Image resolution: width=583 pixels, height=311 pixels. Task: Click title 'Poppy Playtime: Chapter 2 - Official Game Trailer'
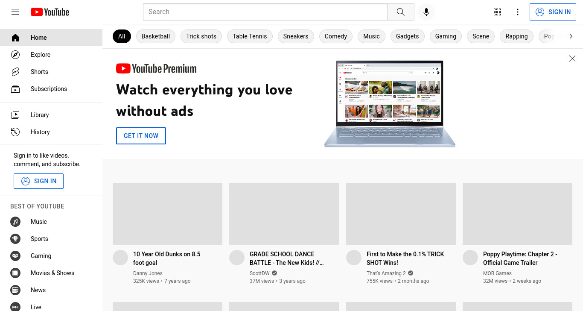coord(520,258)
